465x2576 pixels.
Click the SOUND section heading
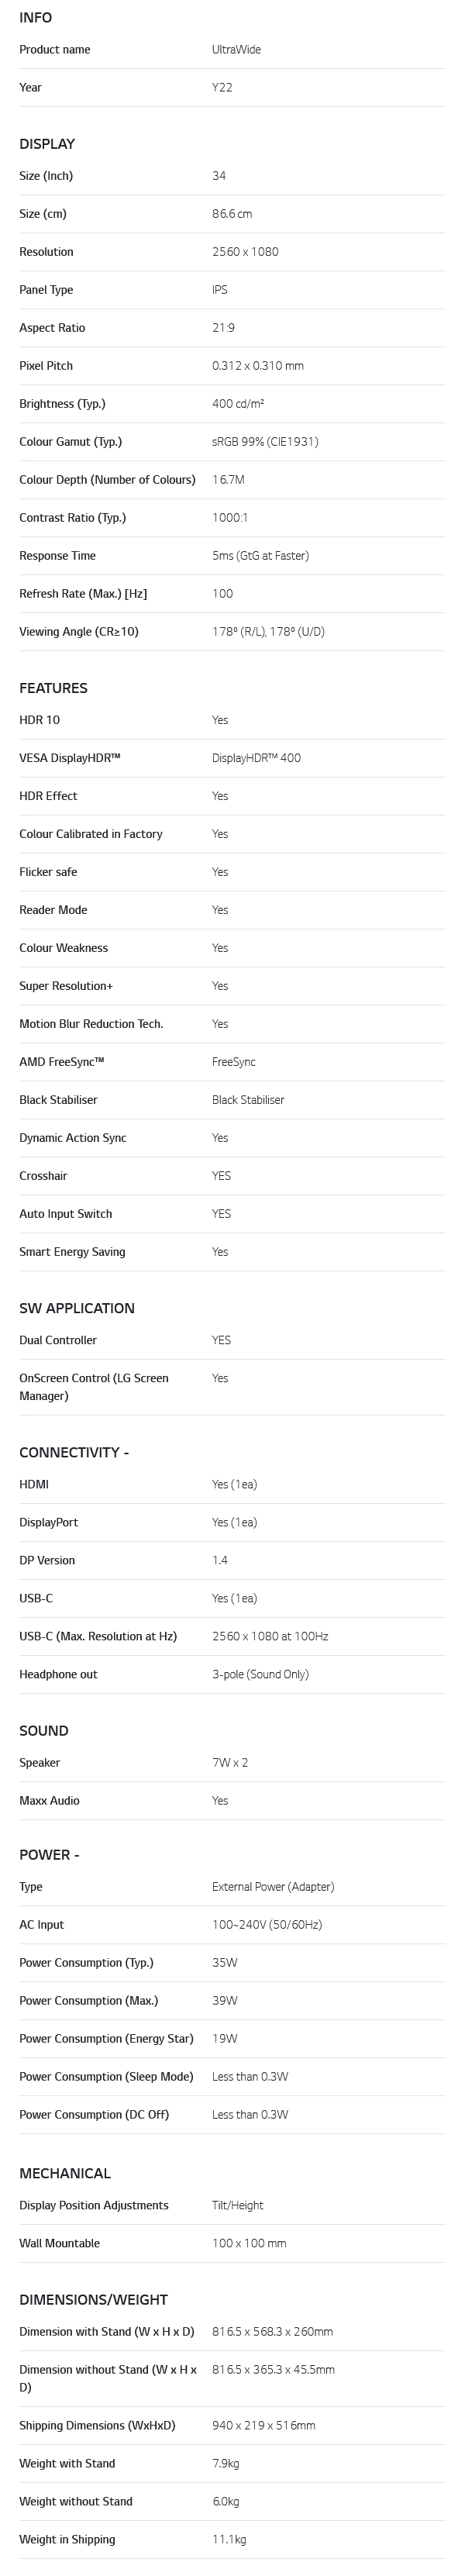coord(44,1730)
